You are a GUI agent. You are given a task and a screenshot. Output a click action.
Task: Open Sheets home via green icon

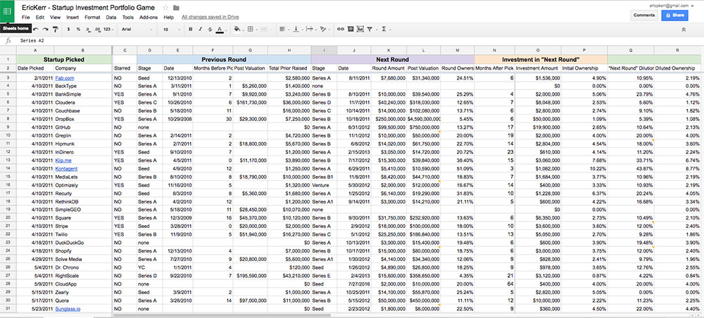(7, 11)
